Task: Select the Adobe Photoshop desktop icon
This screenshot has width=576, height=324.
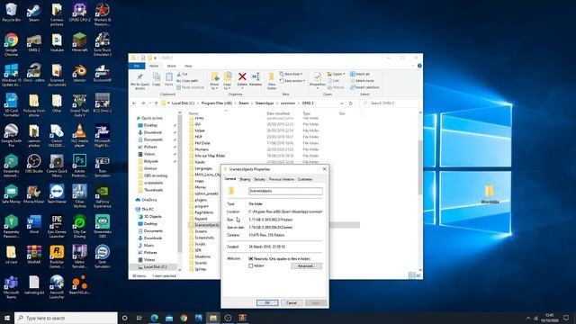Action: pos(79,166)
